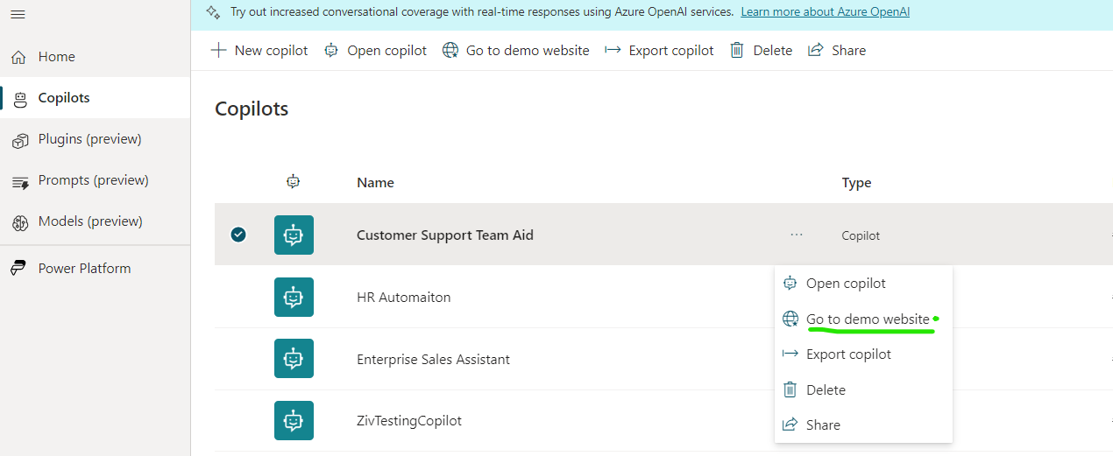
Task: Open more options ellipsis for Customer Support
Action: tap(796, 235)
